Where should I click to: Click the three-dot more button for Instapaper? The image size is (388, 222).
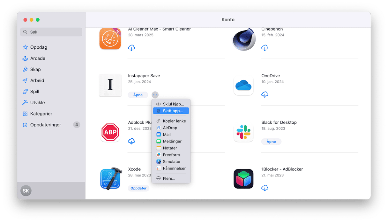pyautogui.click(x=155, y=95)
